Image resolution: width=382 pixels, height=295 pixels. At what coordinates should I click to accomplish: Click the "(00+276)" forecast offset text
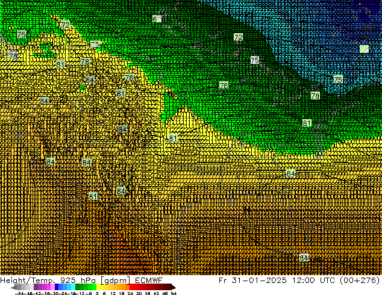[x=360, y=281]
